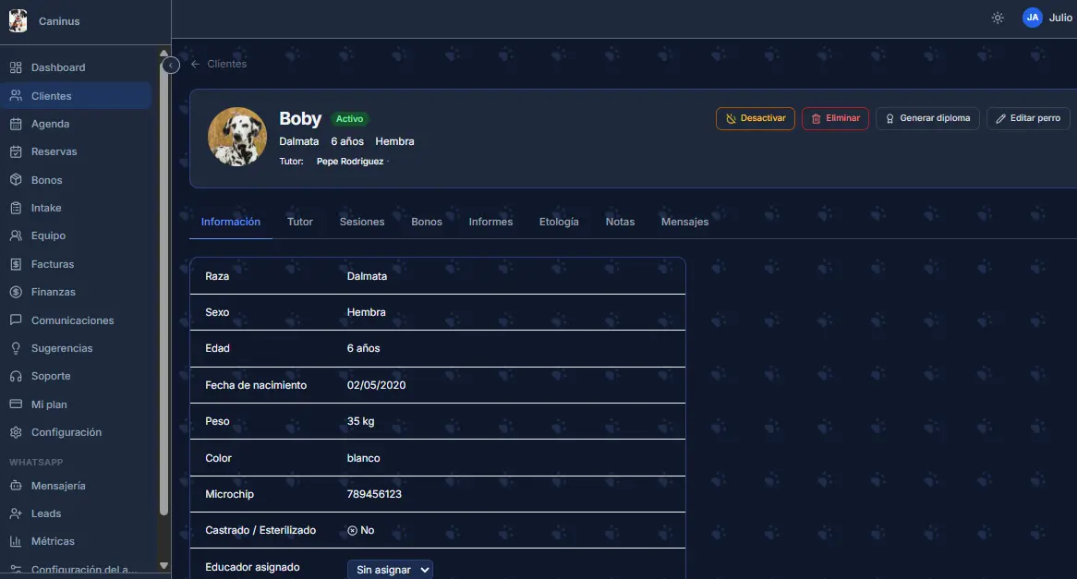Click the Configuración gear icon
This screenshot has width=1077, height=579.
(16, 432)
